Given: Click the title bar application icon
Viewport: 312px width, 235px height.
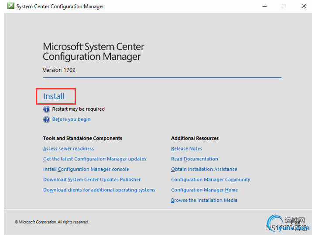Looking at the screenshot, I should coord(10,6).
